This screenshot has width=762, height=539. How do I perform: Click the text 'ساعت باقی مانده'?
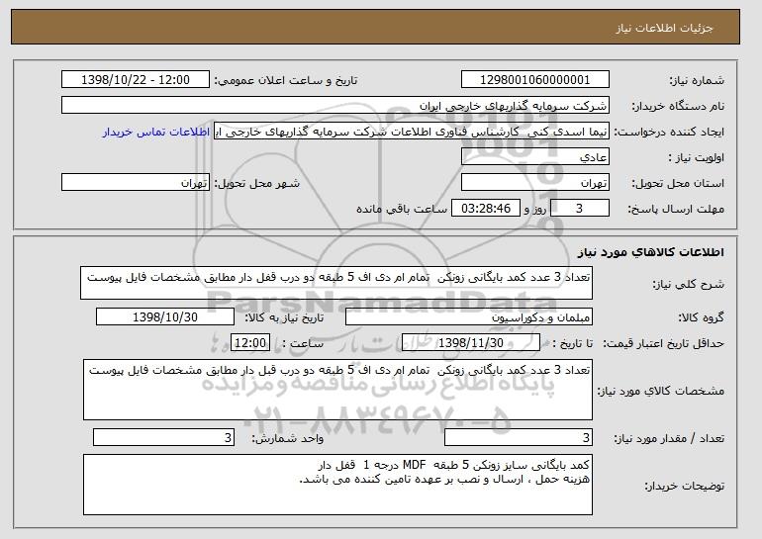402,209
